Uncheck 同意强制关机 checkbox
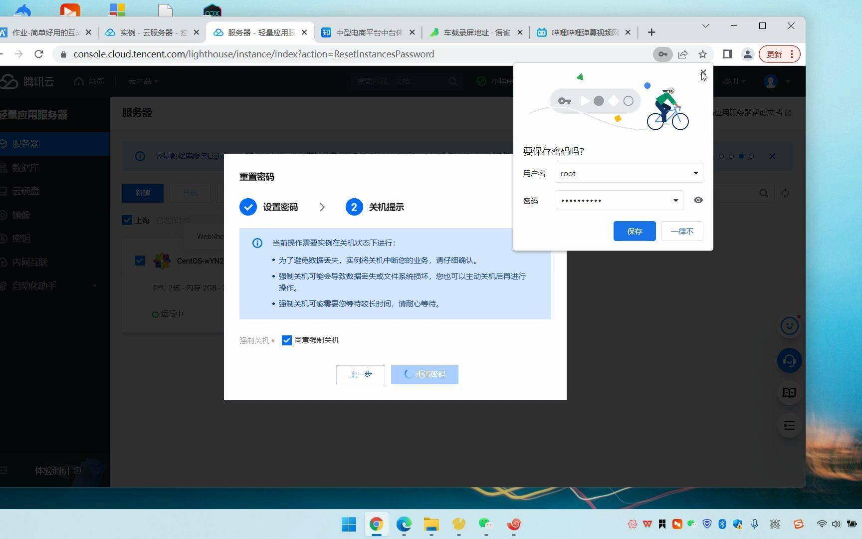This screenshot has height=539, width=862. click(x=287, y=340)
